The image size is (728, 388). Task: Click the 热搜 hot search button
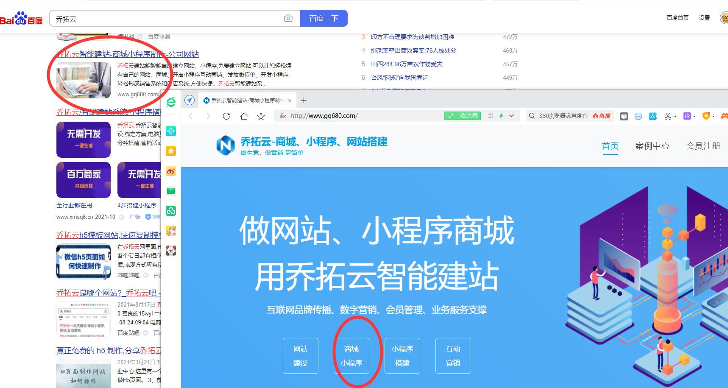click(602, 116)
